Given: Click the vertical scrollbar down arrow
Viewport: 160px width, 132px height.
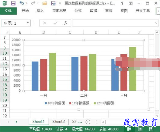Looking at the screenshot, I should [x=157, y=116].
